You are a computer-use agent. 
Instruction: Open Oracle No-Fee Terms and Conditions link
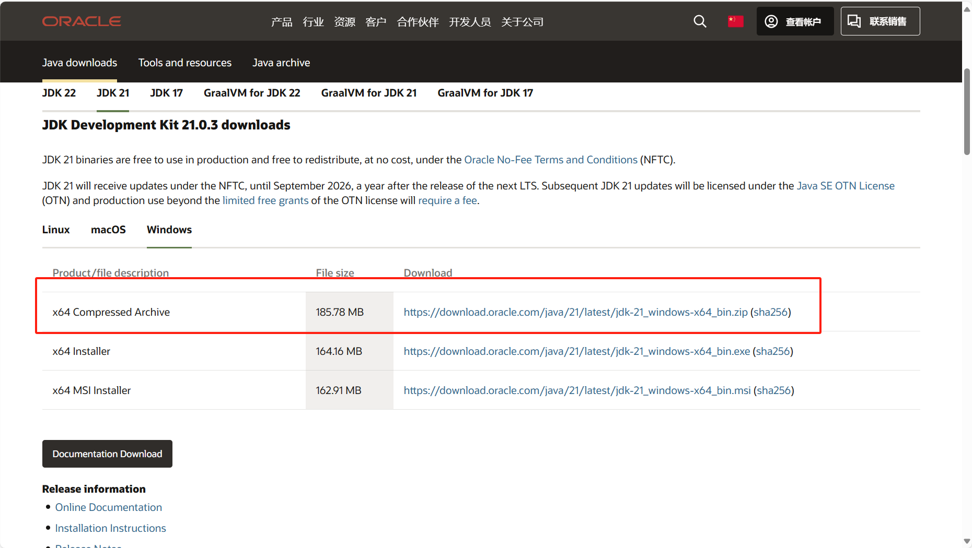tap(551, 160)
